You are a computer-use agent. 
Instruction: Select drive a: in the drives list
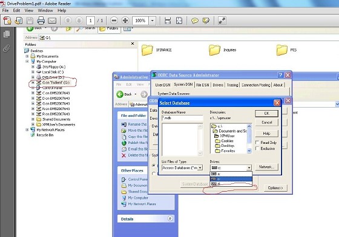[231, 174]
